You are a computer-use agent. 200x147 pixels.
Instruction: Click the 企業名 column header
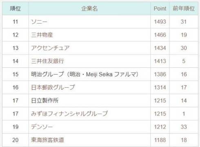[89, 9]
